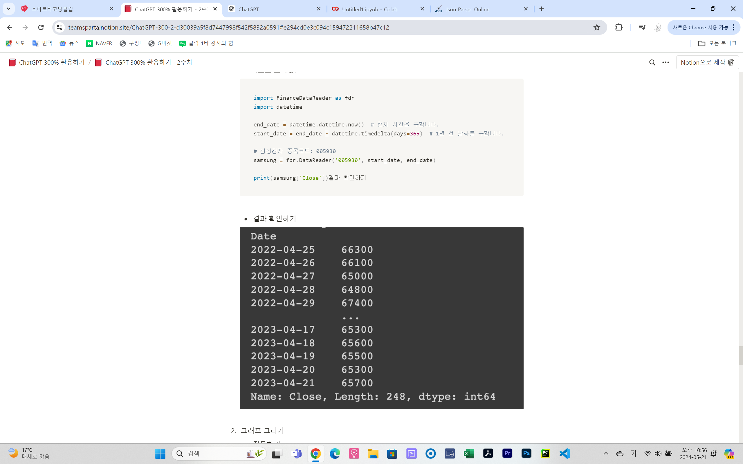
Task: Reload the current page
Action: 41,27
